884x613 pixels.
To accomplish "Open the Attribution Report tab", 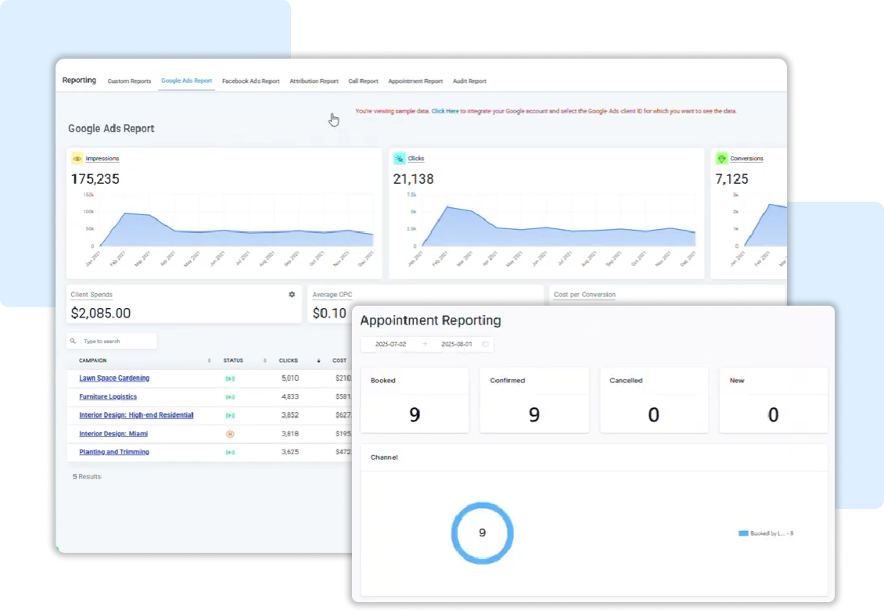I will 314,81.
